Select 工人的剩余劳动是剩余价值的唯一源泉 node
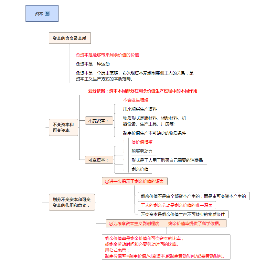Screen dimensions: 255x265 [176, 205]
